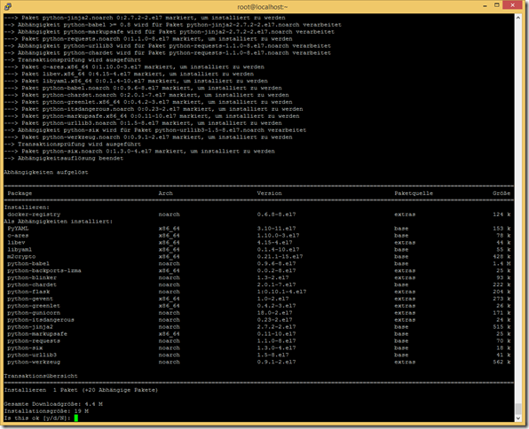Click python-jinja2 in the package table

click(x=30, y=327)
